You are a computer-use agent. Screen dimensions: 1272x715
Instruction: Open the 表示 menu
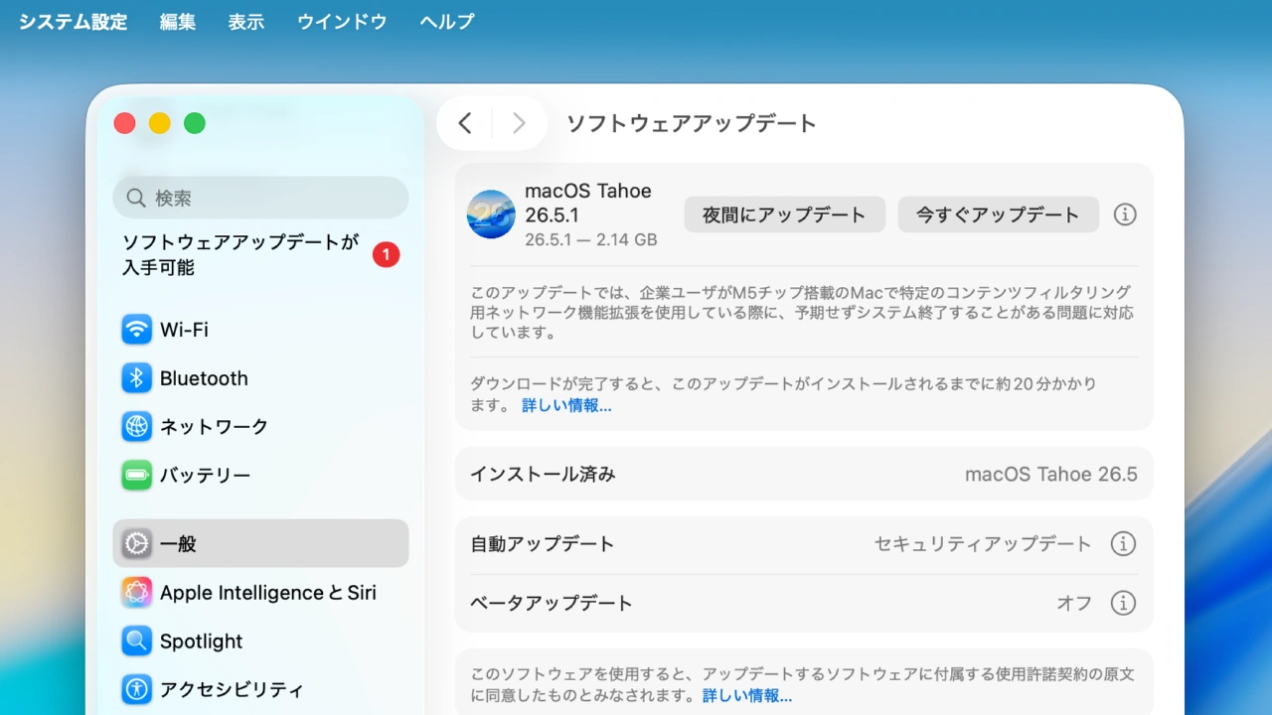tap(246, 22)
